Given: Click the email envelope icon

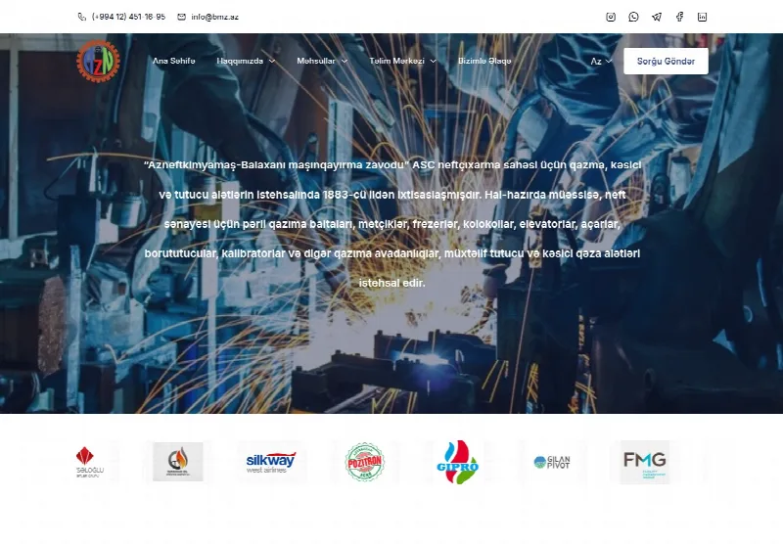Looking at the screenshot, I should click(181, 17).
